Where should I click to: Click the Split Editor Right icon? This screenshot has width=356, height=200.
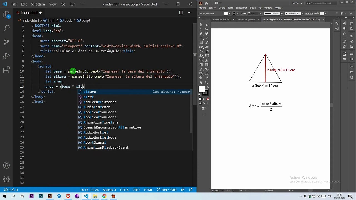(181, 12)
